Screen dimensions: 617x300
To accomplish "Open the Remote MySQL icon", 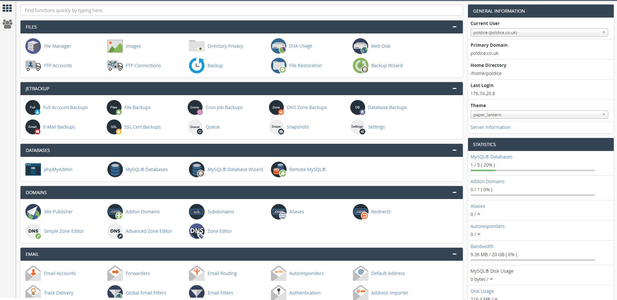I will (x=278, y=169).
